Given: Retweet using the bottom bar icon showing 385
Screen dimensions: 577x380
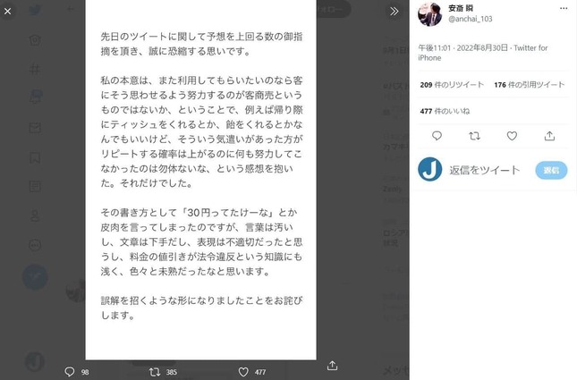Looking at the screenshot, I should click(155, 372).
